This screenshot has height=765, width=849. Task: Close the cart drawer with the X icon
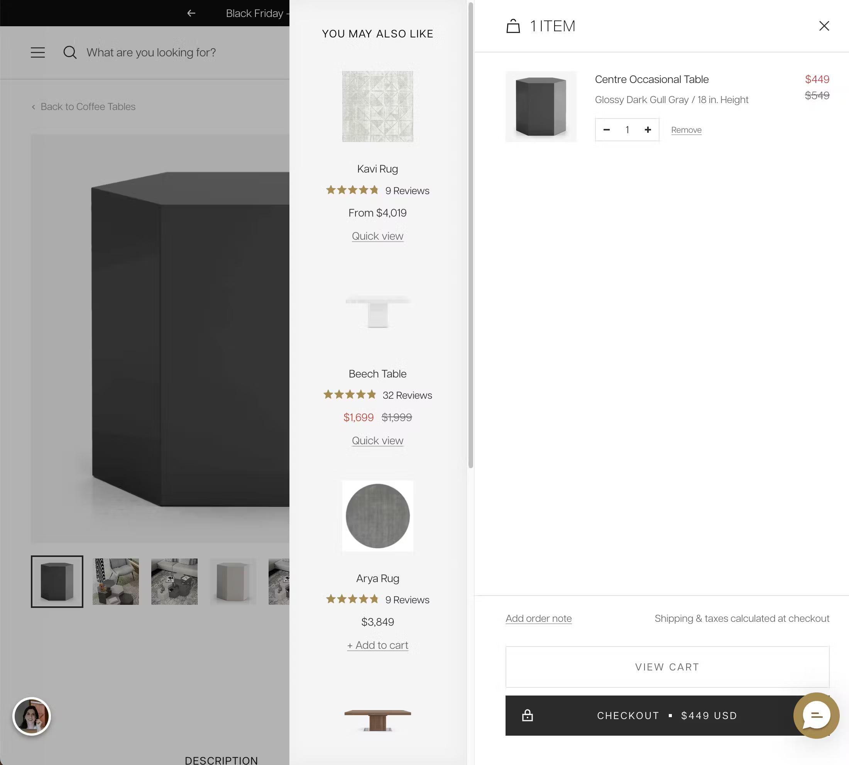click(x=824, y=25)
